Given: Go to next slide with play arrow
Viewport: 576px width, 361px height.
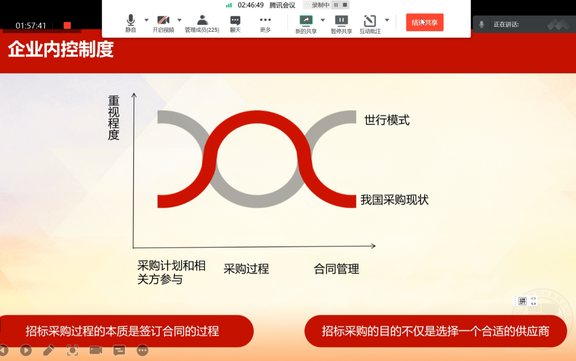Looking at the screenshot, I should tap(26, 350).
